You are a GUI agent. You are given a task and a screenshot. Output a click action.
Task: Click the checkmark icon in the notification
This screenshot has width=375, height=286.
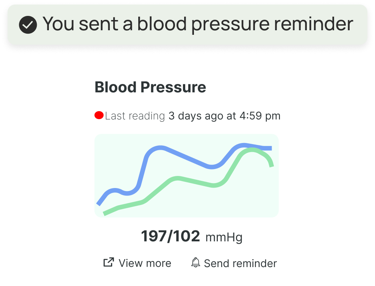(28, 25)
